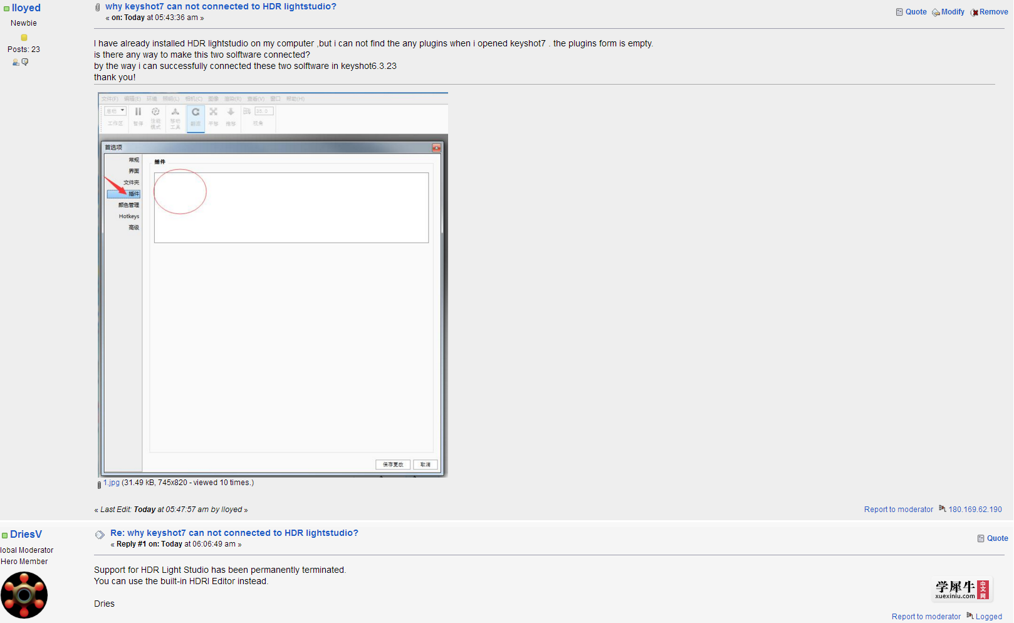Viewport: 1014px width, 623px height.
Task: Click the diamond post icon on DriesV's reply
Action: pos(100,535)
